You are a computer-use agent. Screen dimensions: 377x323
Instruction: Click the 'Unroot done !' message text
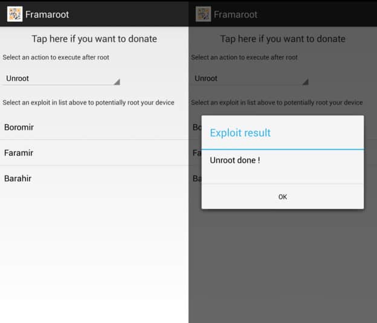tap(235, 161)
